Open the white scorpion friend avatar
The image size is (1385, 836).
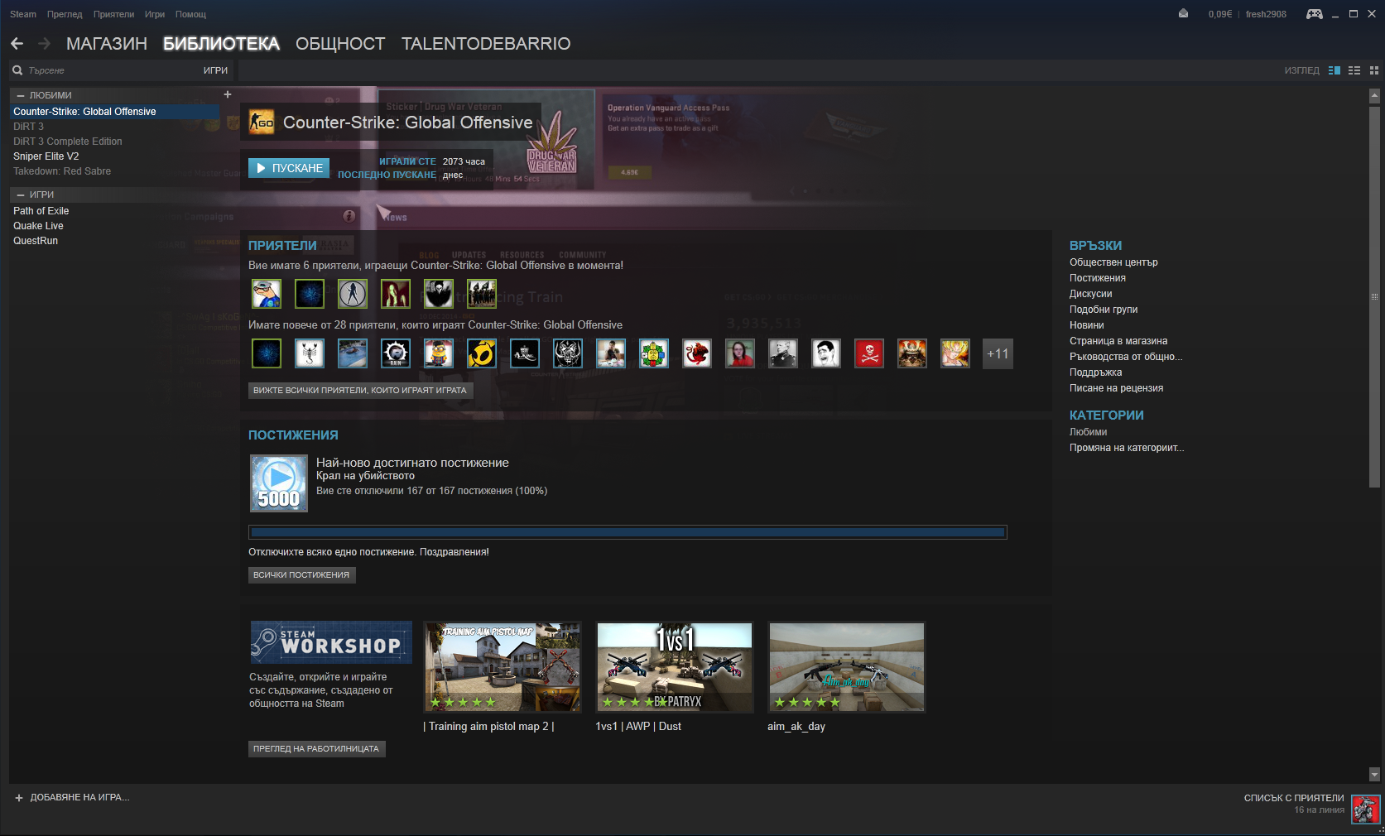[310, 353]
